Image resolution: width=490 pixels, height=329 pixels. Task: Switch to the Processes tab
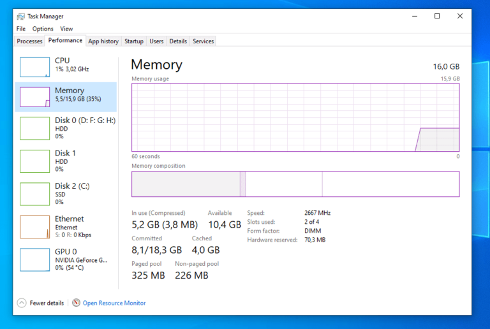pos(29,41)
